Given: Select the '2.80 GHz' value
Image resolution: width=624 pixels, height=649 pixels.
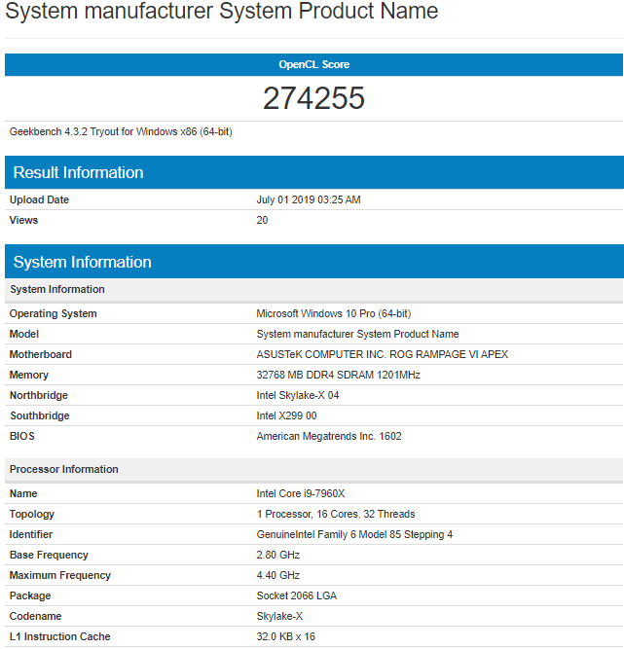Looking at the screenshot, I should click(278, 555).
